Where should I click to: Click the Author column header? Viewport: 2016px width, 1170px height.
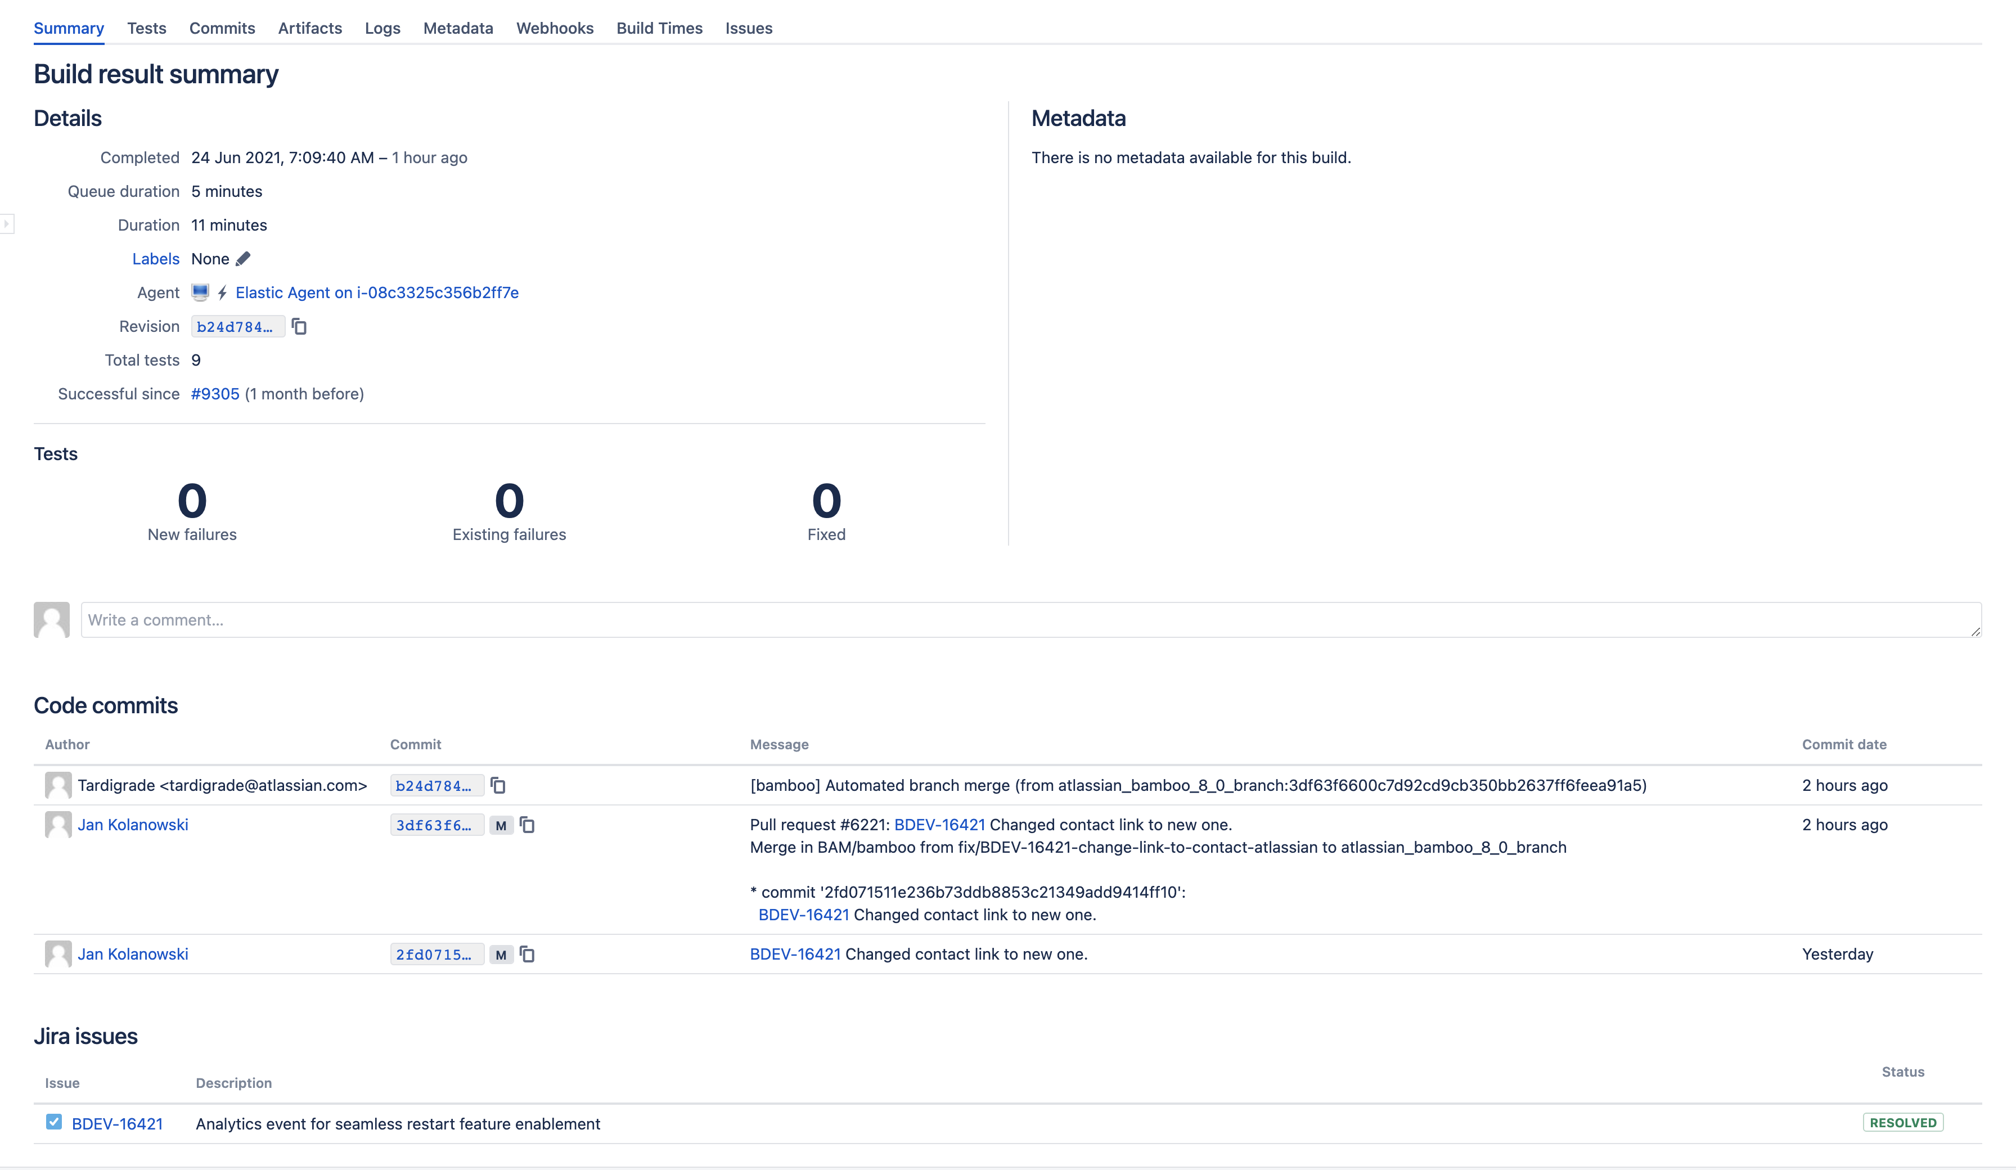pos(67,744)
